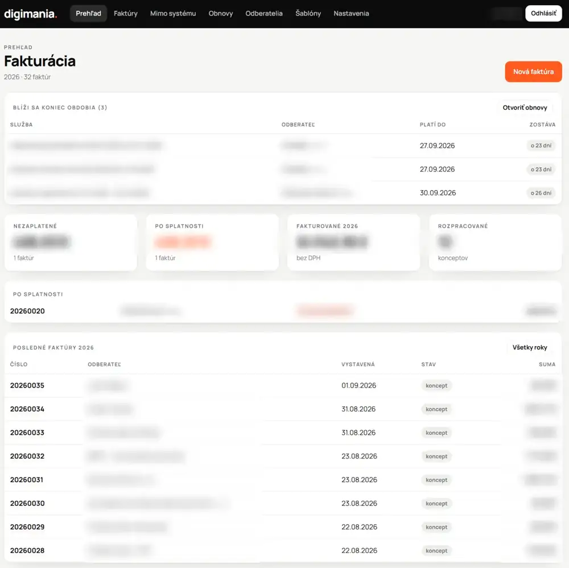The width and height of the screenshot is (569, 568).
Task: Click the Odhlásiť button
Action: pyautogui.click(x=543, y=14)
